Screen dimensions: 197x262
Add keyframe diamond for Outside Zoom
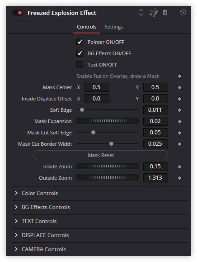click(x=179, y=178)
